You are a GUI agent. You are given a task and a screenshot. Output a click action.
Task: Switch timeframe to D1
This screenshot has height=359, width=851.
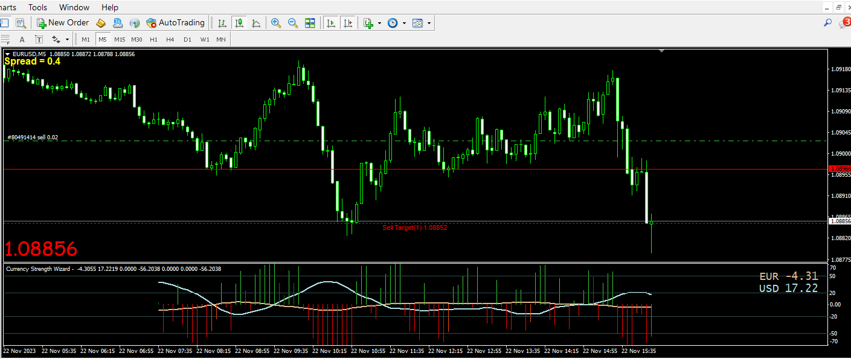pyautogui.click(x=187, y=39)
